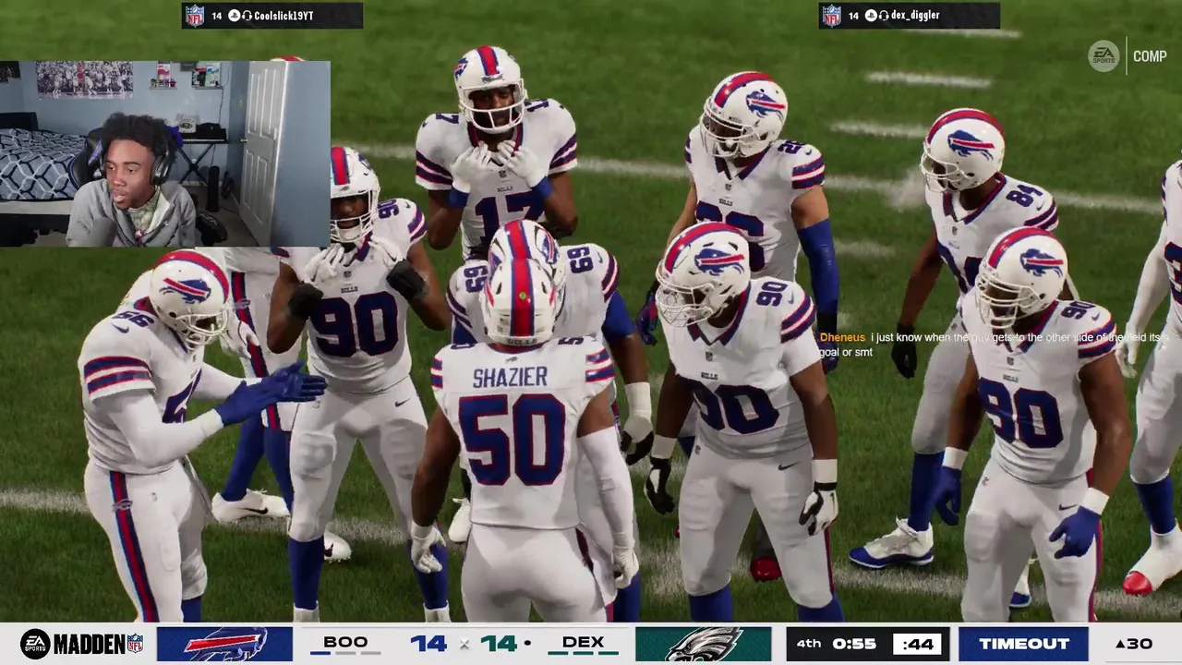
Task: Click the :44 play clock
Action: [917, 644]
